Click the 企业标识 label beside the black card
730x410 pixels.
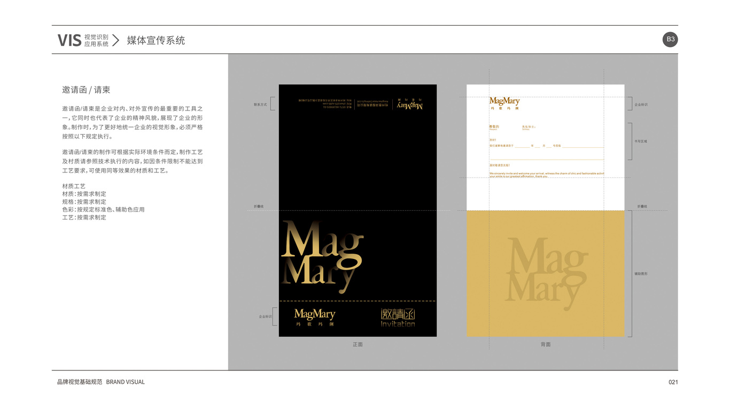coord(266,317)
